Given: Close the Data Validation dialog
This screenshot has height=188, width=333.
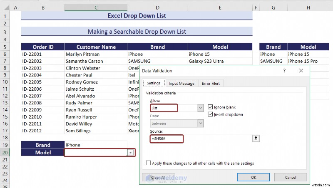Looking at the screenshot, I should (301, 71).
